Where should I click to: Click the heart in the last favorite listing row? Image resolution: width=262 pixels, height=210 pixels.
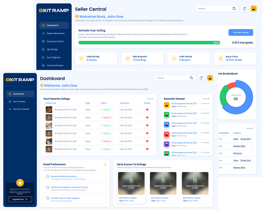tap(147, 149)
